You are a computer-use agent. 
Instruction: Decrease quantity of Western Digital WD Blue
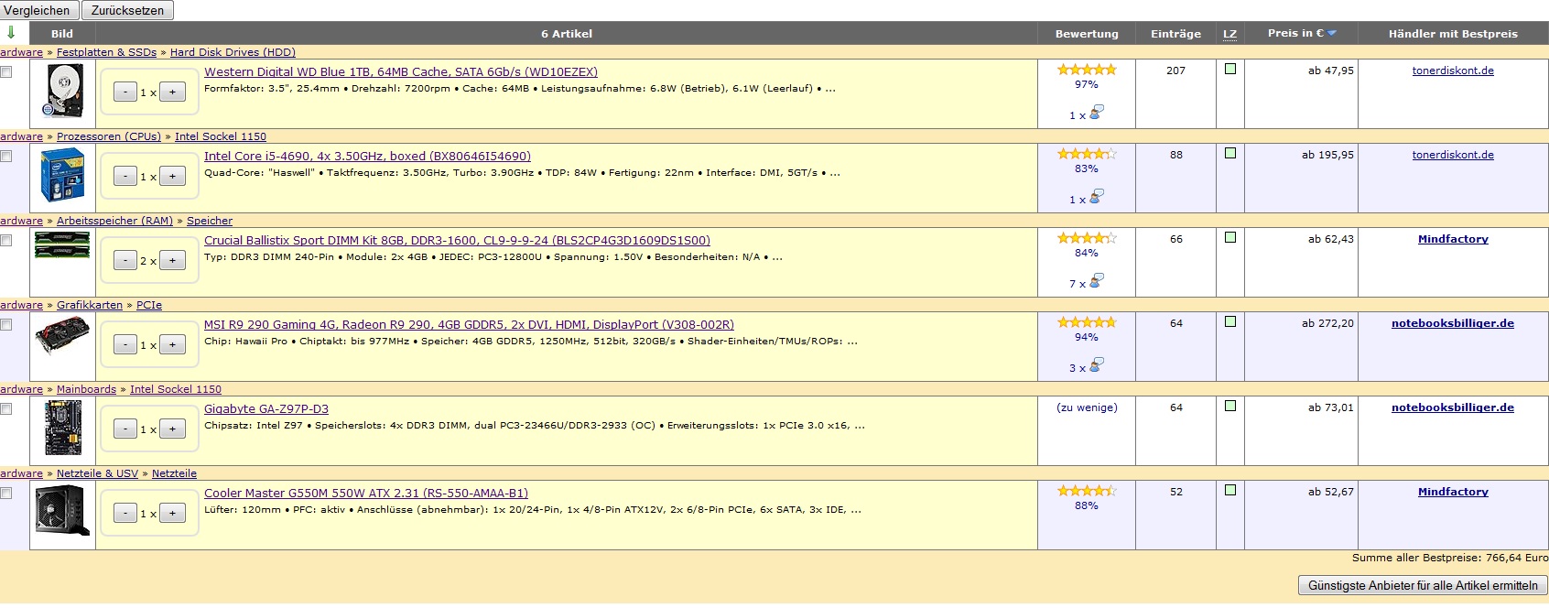pos(125,92)
